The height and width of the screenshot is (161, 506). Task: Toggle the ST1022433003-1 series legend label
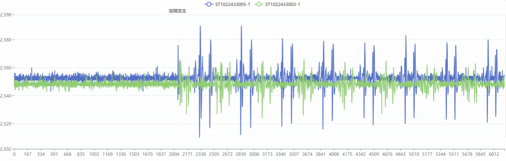click(283, 4)
